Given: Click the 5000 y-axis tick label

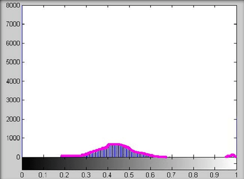Looking at the screenshot, I should point(12,62).
